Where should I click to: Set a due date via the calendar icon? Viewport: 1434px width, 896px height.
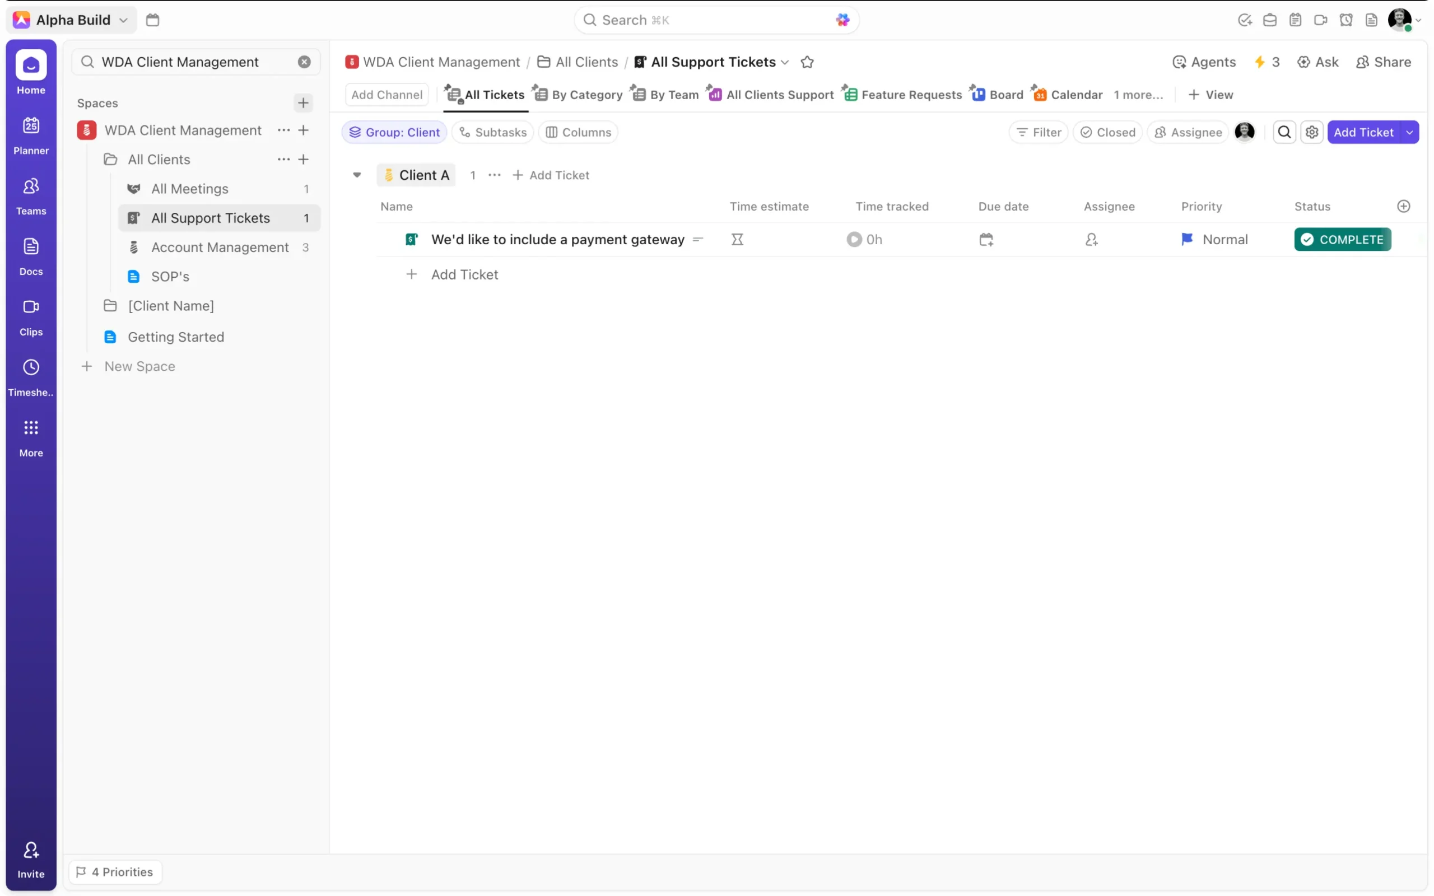pyautogui.click(x=985, y=240)
